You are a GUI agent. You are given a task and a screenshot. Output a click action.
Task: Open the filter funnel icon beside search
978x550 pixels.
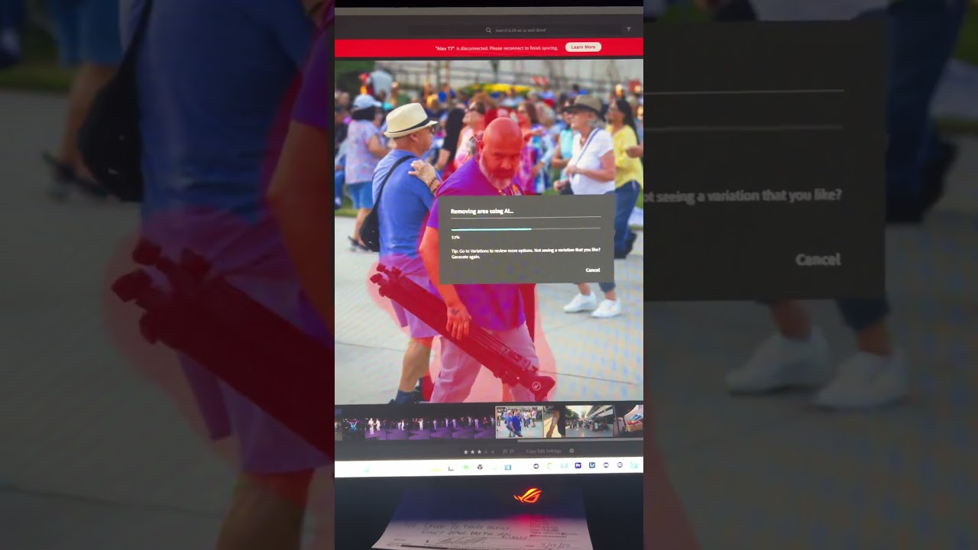[x=629, y=29]
